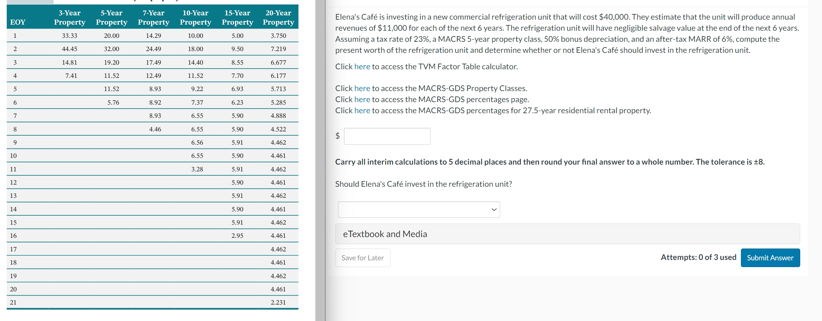
Task: Click the 20-Year Property column header
Action: pos(278,17)
